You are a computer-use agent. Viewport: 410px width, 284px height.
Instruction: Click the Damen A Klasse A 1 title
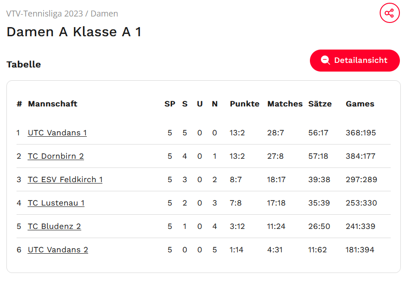(x=74, y=32)
